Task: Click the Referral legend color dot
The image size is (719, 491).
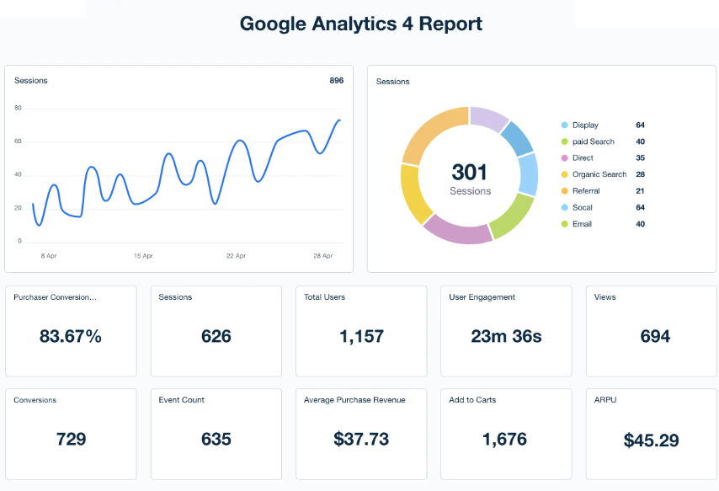Action: [x=564, y=191]
